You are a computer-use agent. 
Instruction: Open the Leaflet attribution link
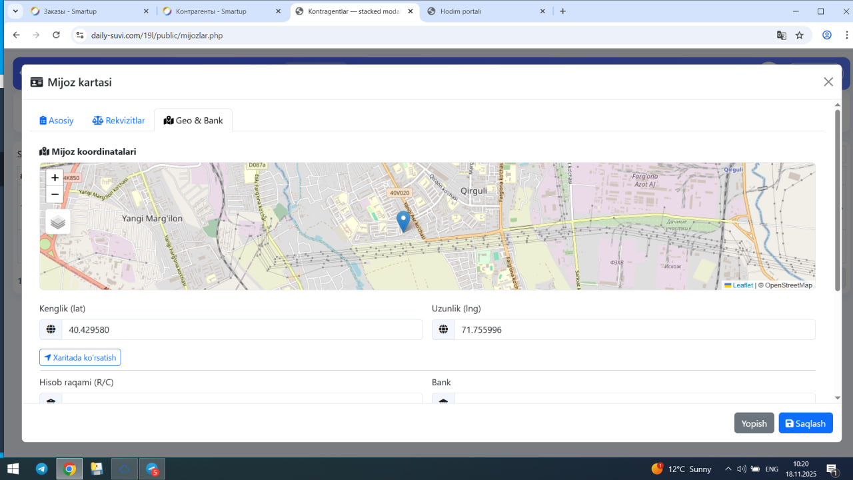click(742, 285)
